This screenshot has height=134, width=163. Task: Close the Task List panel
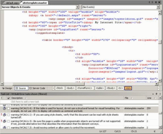160,94
